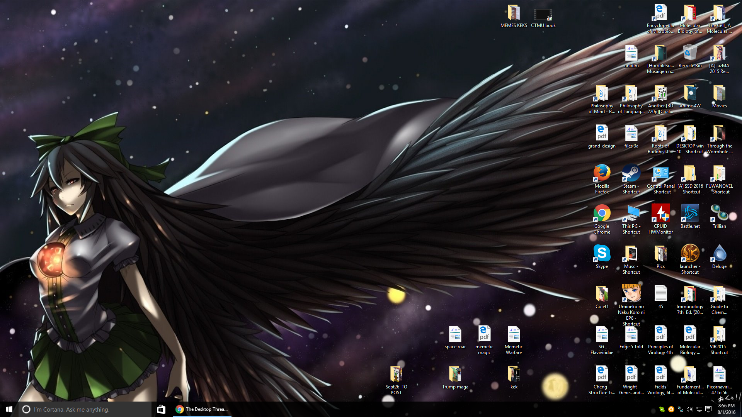742x417 pixels.
Task: Select the space roar document
Action: pos(455,337)
